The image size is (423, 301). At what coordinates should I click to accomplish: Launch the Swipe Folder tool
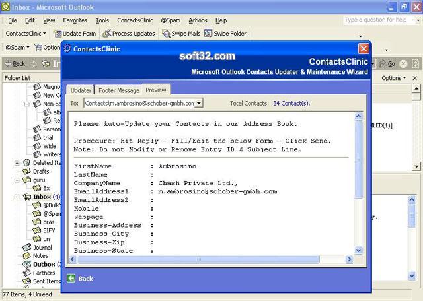pyautogui.click(x=225, y=34)
